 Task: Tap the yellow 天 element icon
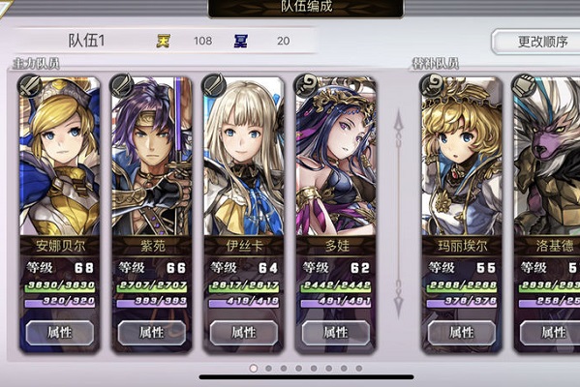coord(163,41)
